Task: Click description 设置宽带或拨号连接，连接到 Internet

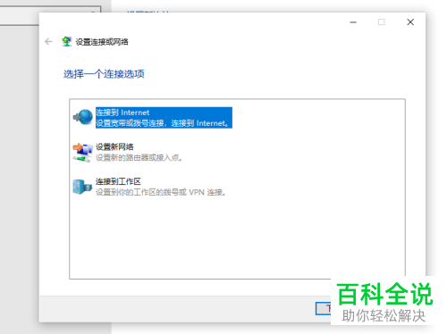Action: (x=163, y=123)
